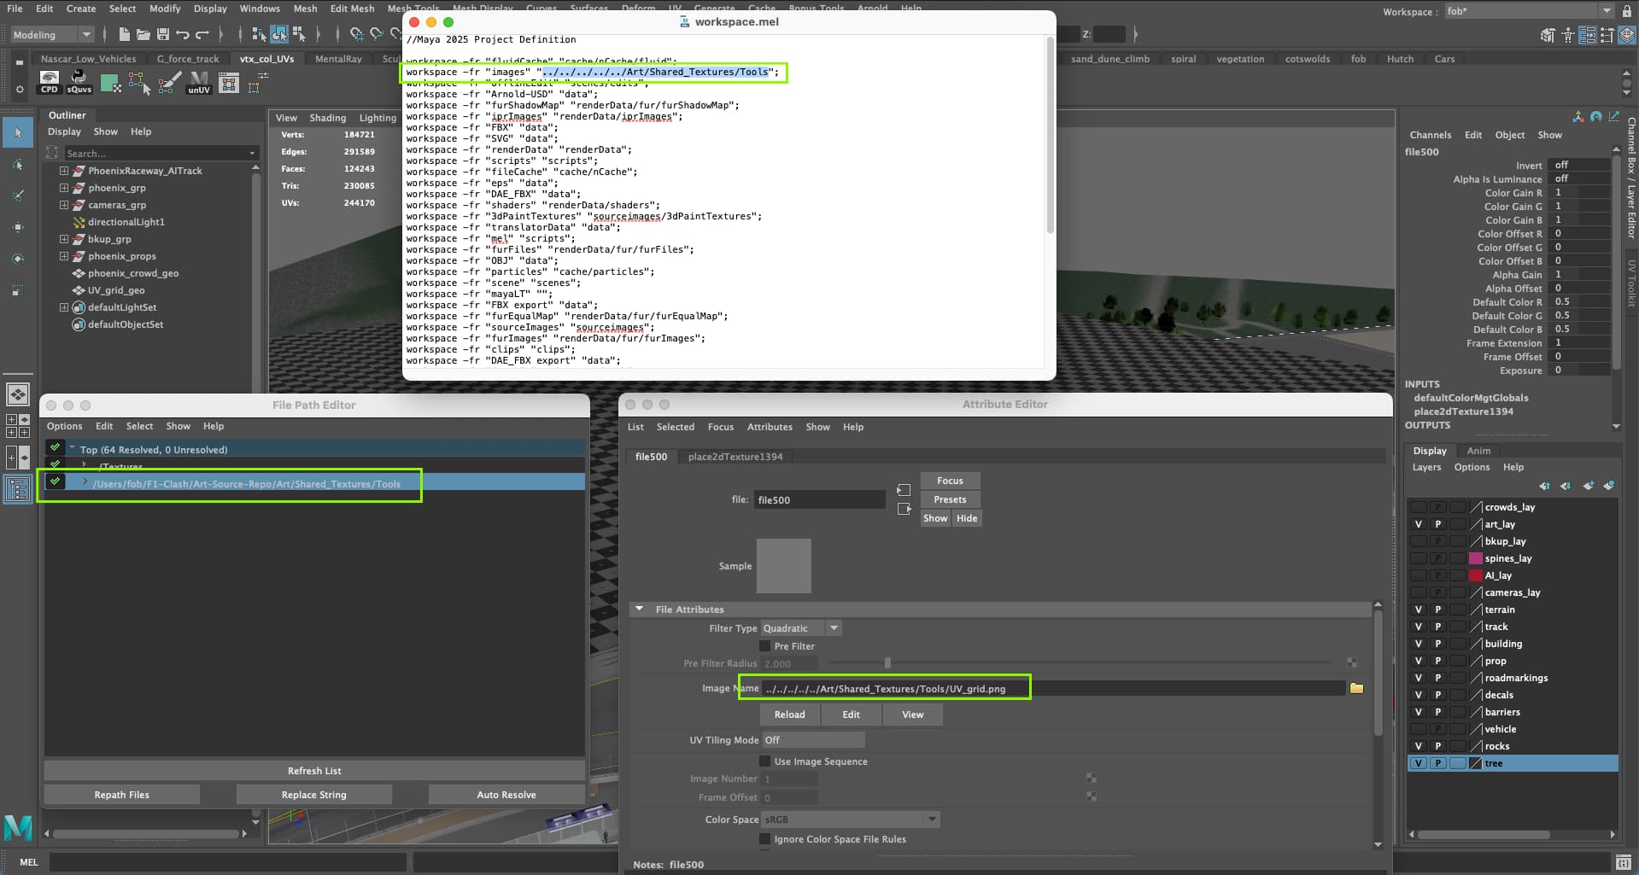The height and width of the screenshot is (875, 1639).
Task: Click the pink spines_lay color swatch
Action: (1475, 558)
